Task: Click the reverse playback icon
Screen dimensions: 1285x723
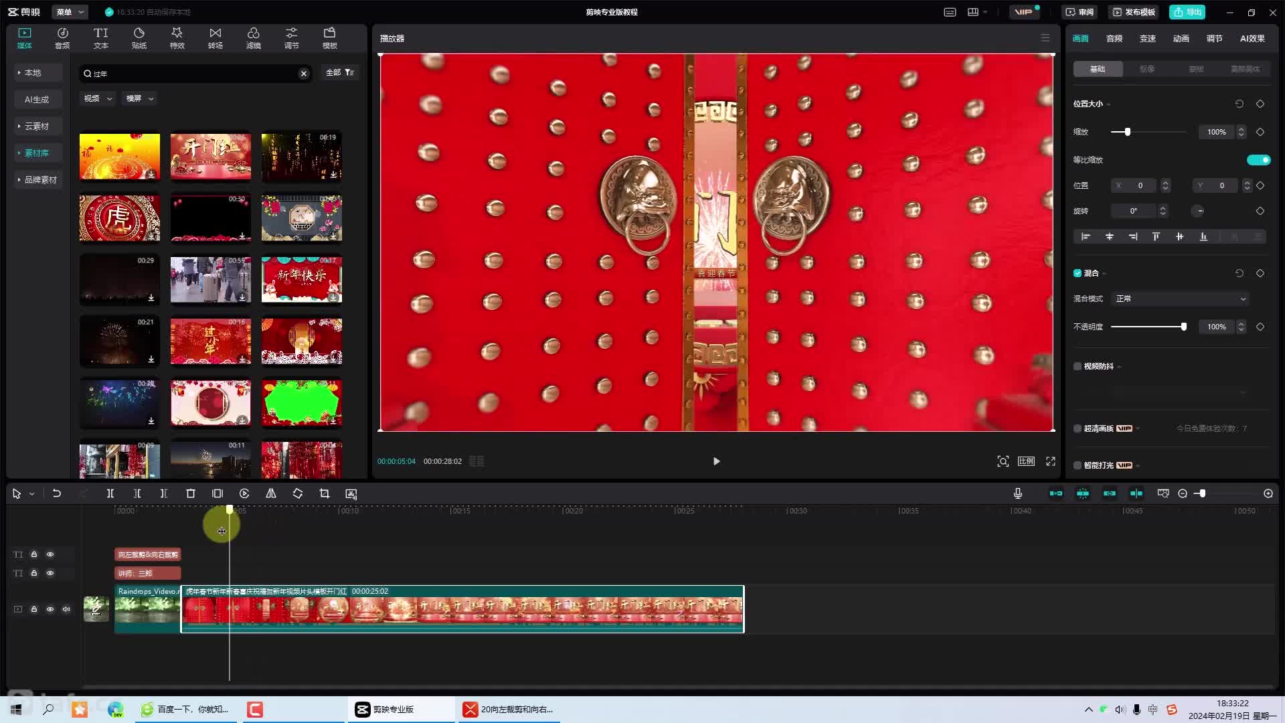Action: (244, 493)
